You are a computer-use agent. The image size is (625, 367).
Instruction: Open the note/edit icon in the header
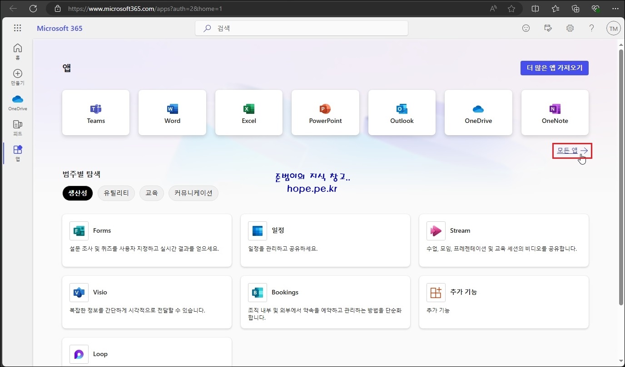pos(548,28)
